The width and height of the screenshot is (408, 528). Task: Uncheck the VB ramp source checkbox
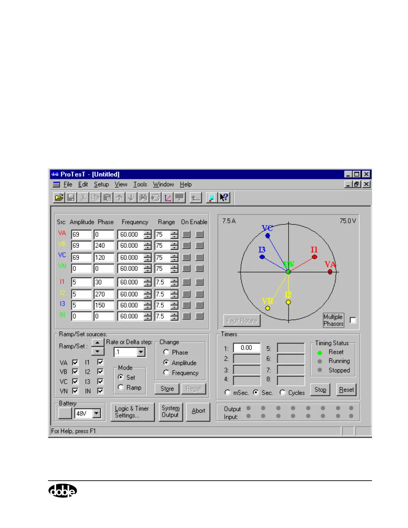(75, 371)
